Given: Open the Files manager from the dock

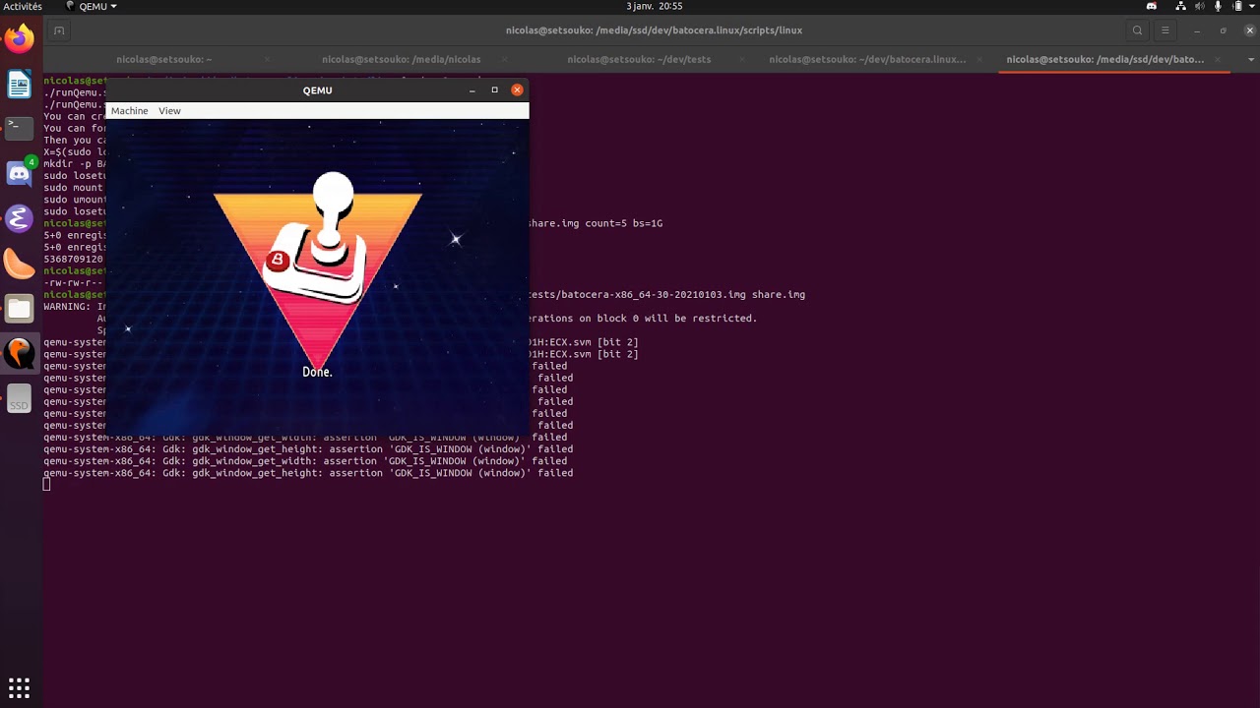Looking at the screenshot, I should point(20,309).
